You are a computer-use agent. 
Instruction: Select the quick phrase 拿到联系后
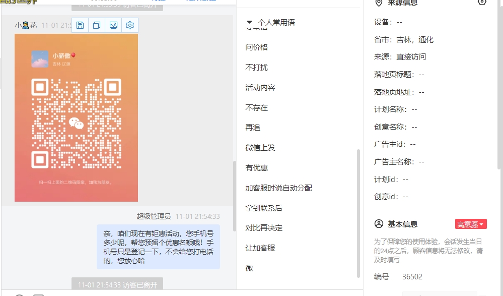(264, 208)
